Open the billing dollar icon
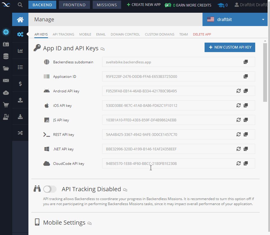Screen dimensions: 270x235 [x=20, y=84]
